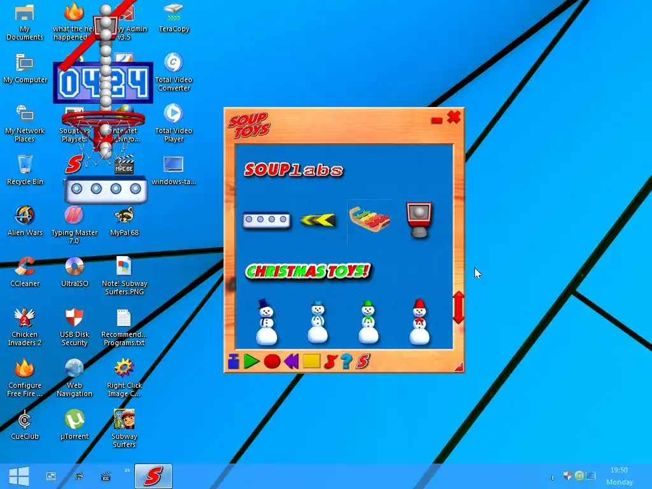Open the Recycle Bin
The image size is (652, 489).
[25, 169]
